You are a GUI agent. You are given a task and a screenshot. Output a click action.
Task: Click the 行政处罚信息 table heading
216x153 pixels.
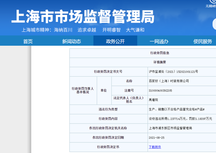[x=160, y=53]
